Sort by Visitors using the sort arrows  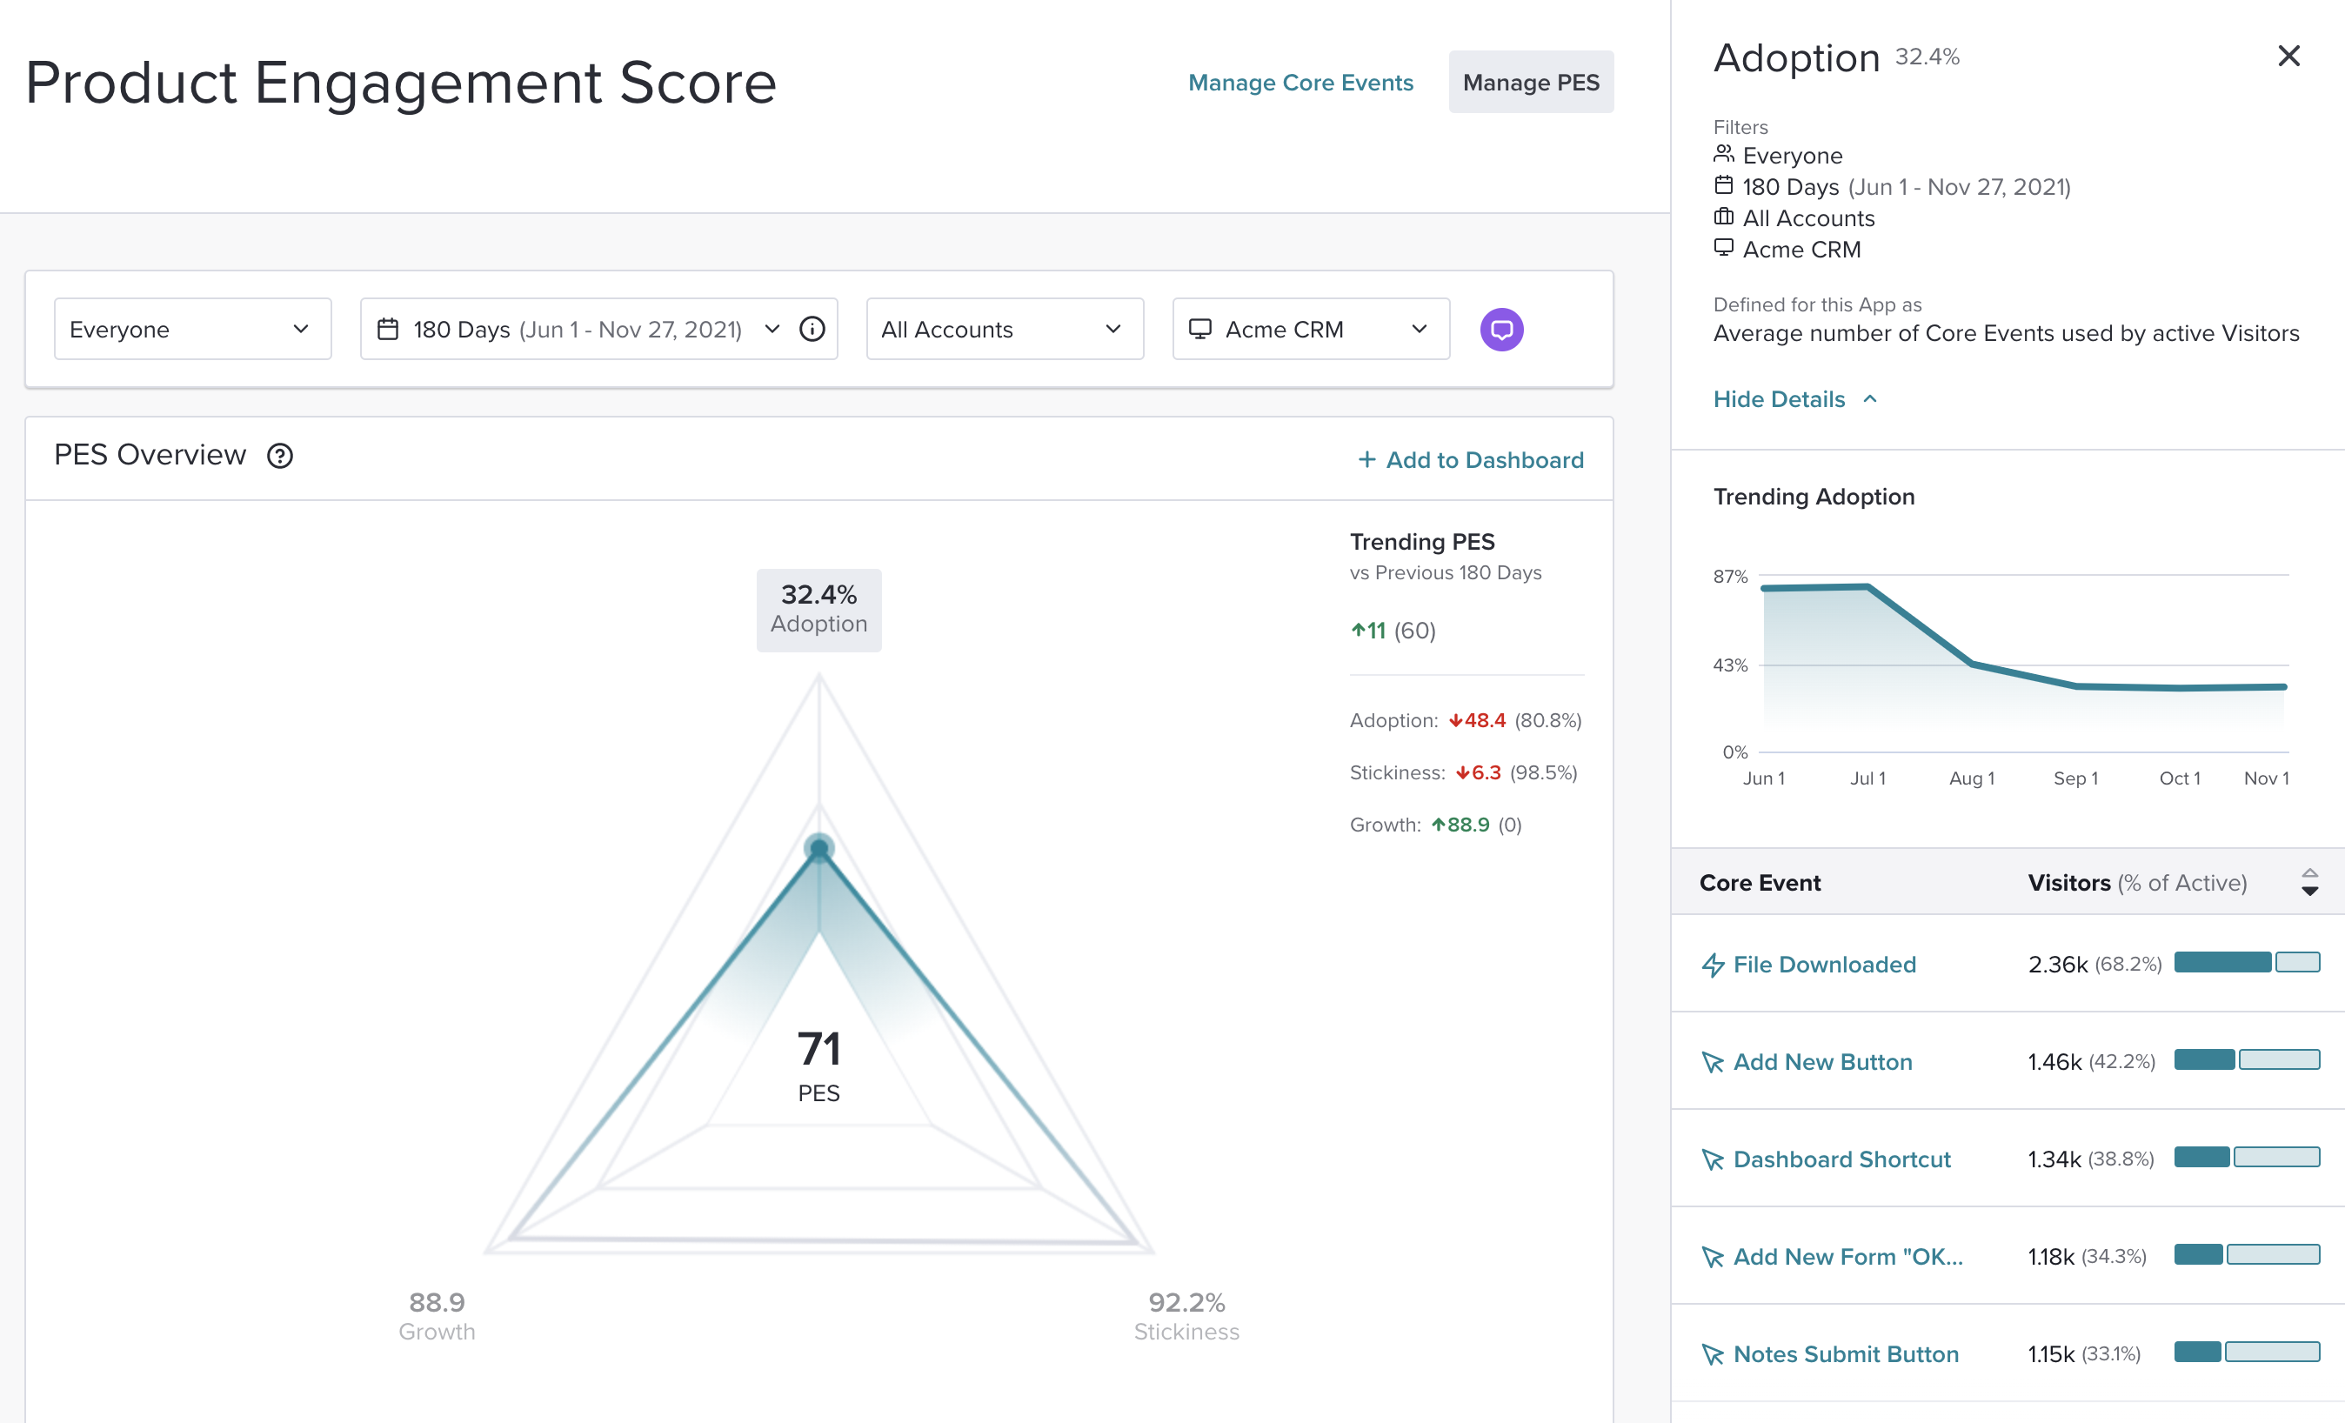tap(2310, 882)
